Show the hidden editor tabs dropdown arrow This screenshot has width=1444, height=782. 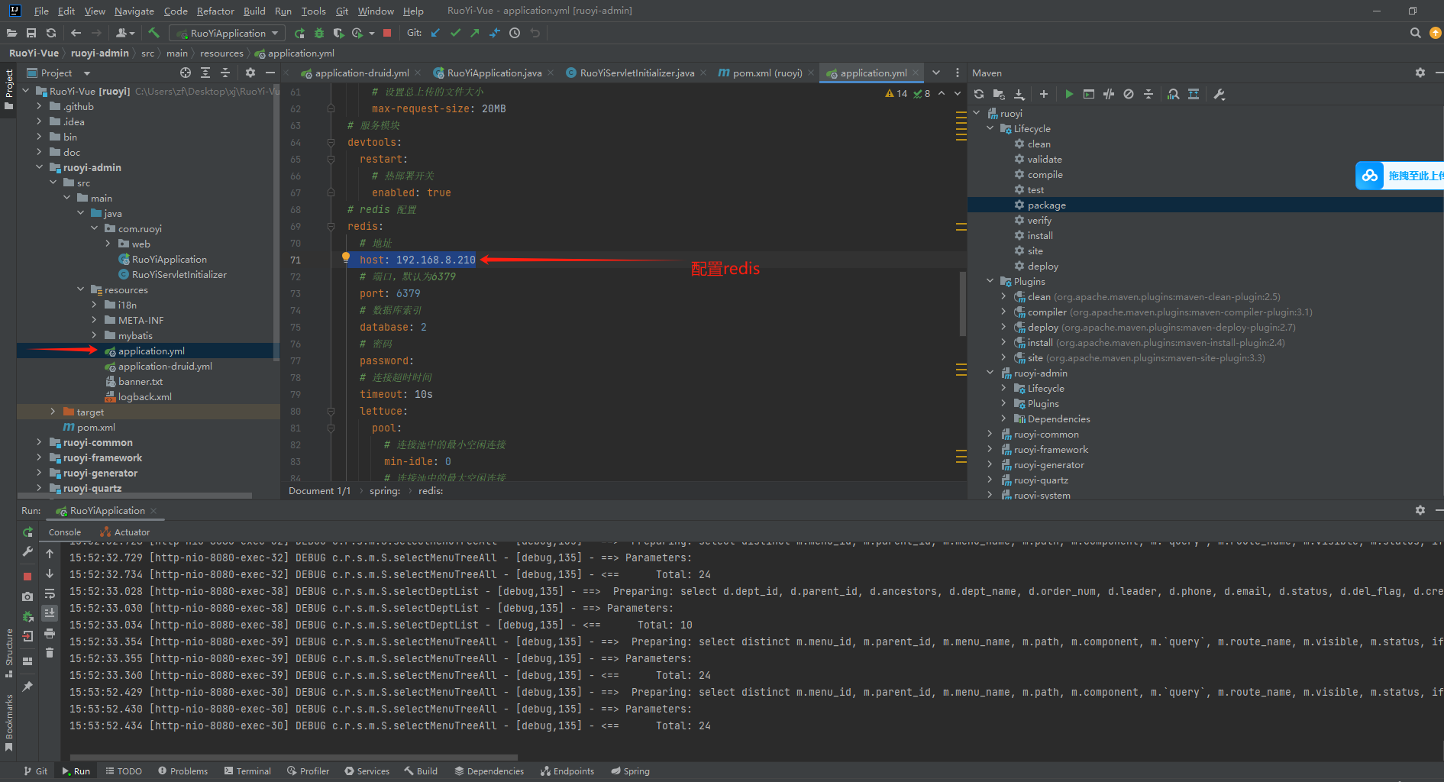coord(936,73)
